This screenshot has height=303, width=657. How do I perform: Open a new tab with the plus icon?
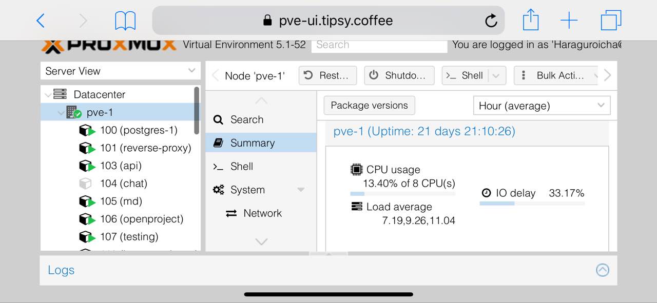(569, 21)
